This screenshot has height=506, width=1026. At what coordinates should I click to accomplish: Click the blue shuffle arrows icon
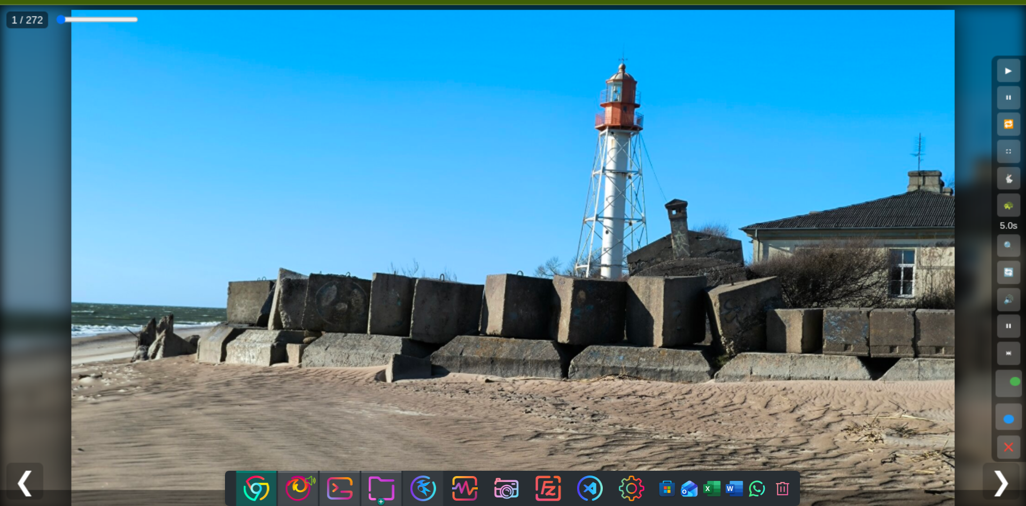click(1008, 273)
